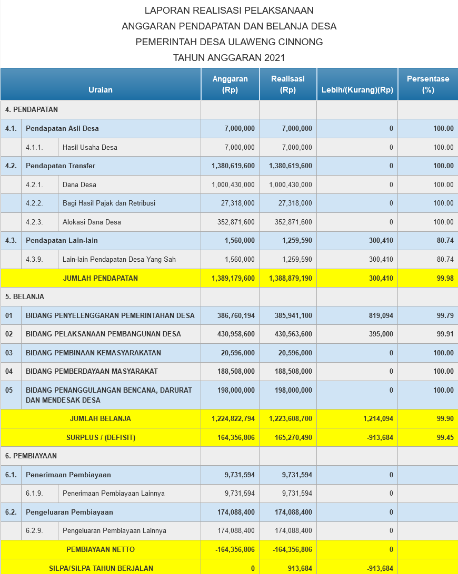
Task: Click the PEMBIAYAAN NETTO label
Action: 101,549
